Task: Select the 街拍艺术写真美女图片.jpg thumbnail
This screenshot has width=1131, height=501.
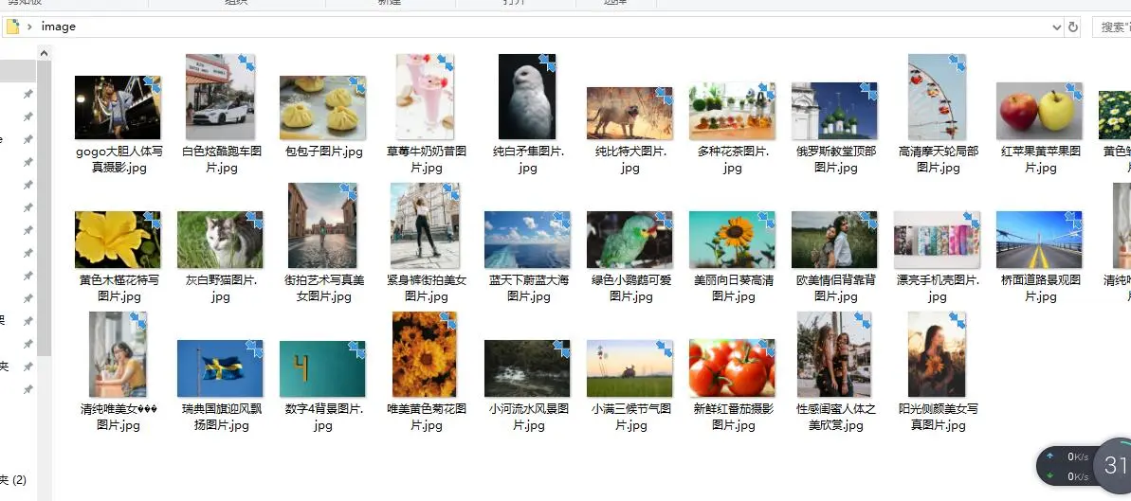Action: [x=322, y=225]
